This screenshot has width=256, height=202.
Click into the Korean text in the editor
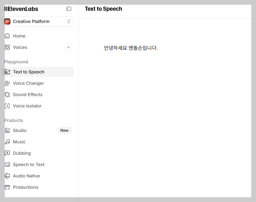tap(131, 48)
